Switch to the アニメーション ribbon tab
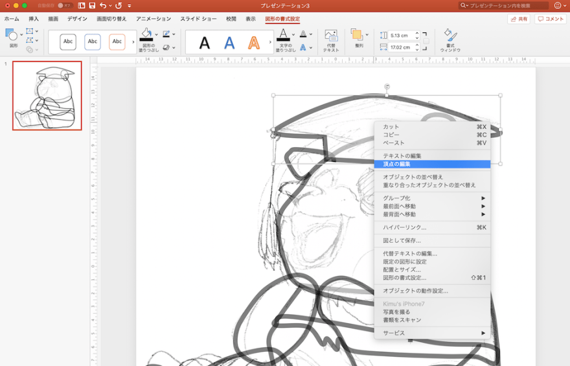The width and height of the screenshot is (570, 366). [x=154, y=19]
